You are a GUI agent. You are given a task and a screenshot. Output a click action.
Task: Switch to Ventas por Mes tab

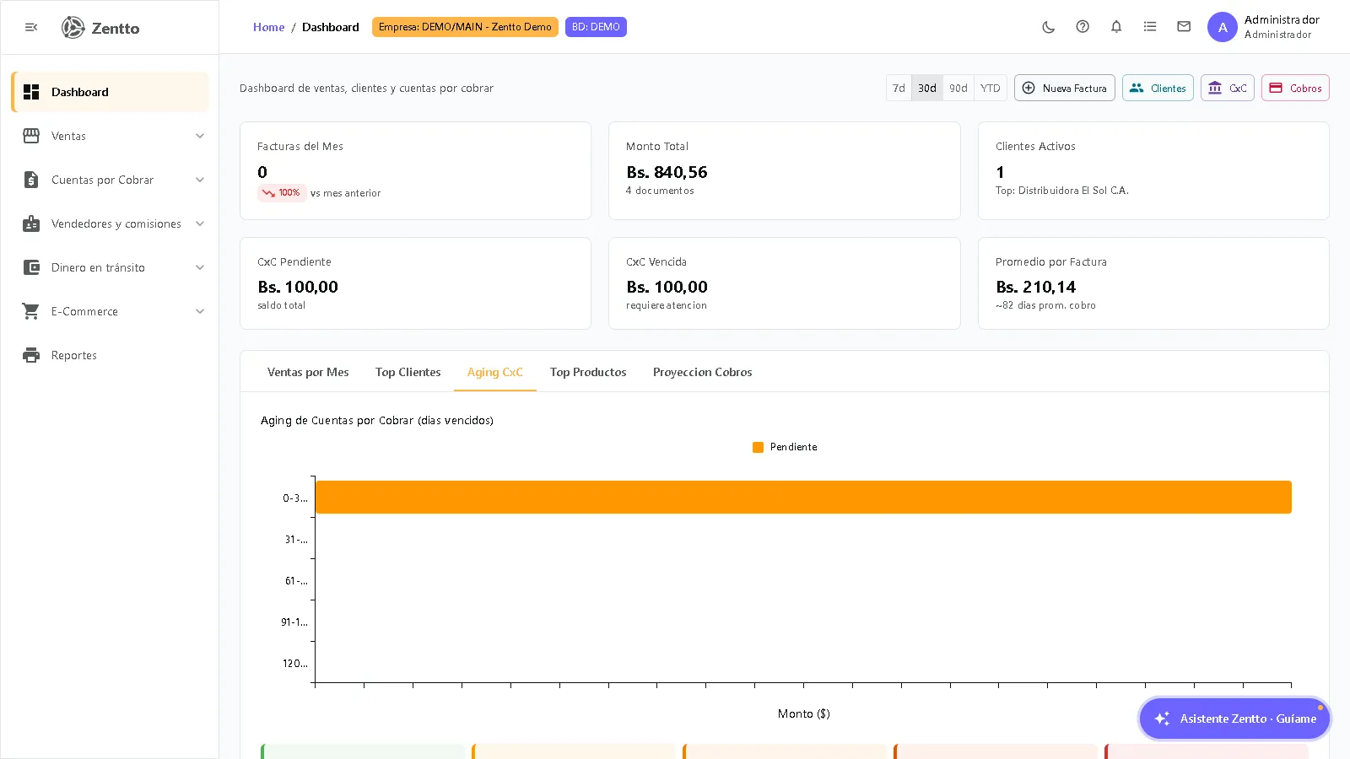coord(308,372)
